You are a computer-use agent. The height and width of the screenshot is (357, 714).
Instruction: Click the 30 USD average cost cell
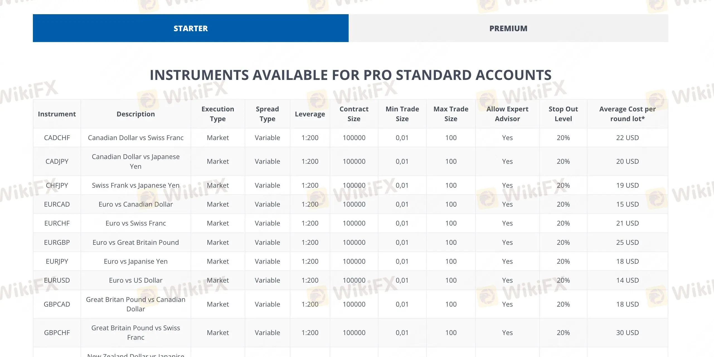click(627, 332)
